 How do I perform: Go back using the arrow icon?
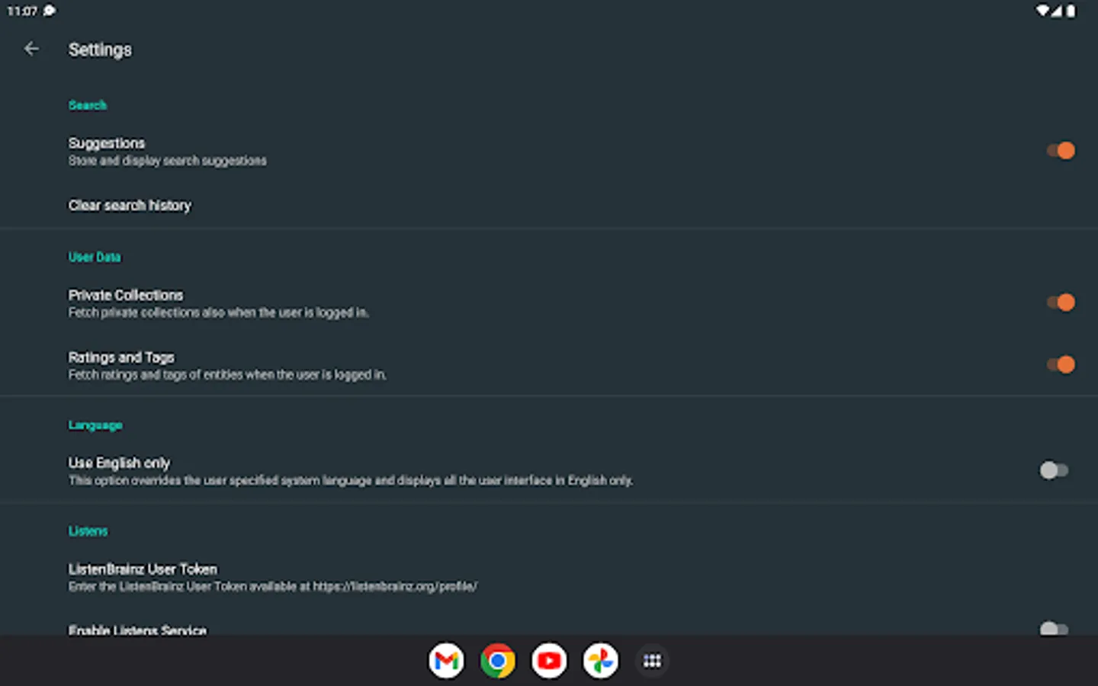coord(31,49)
